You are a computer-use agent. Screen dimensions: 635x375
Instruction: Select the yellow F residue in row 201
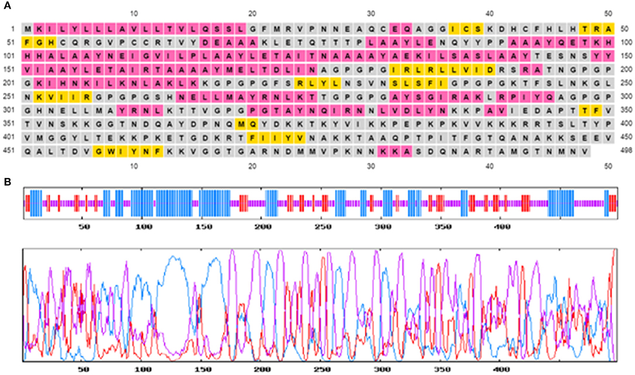click(x=430, y=83)
